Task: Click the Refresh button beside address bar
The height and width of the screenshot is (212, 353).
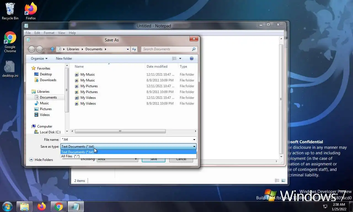Action: (x=134, y=49)
